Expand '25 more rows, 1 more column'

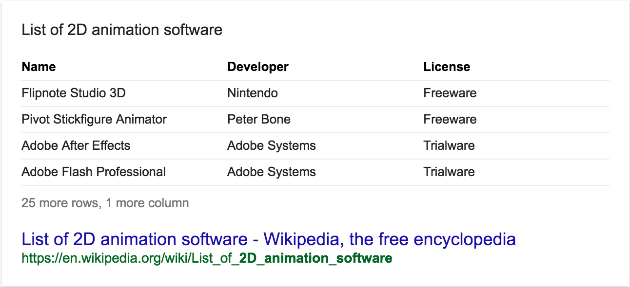pos(105,203)
